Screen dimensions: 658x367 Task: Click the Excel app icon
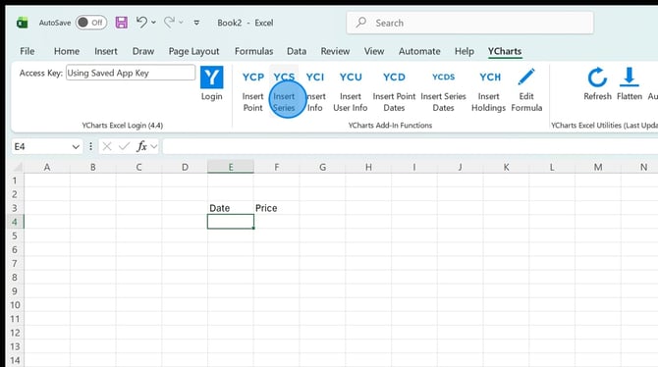[22, 23]
